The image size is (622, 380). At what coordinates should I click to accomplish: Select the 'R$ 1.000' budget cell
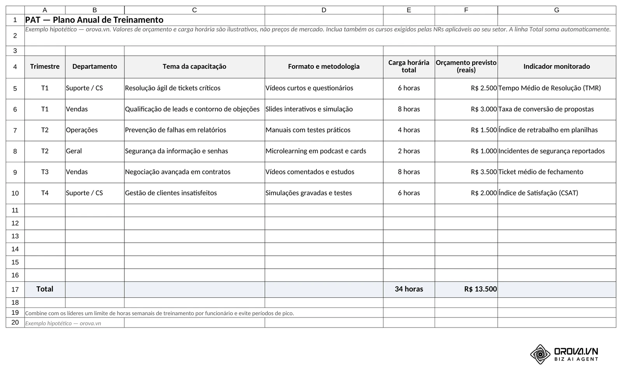click(x=466, y=151)
